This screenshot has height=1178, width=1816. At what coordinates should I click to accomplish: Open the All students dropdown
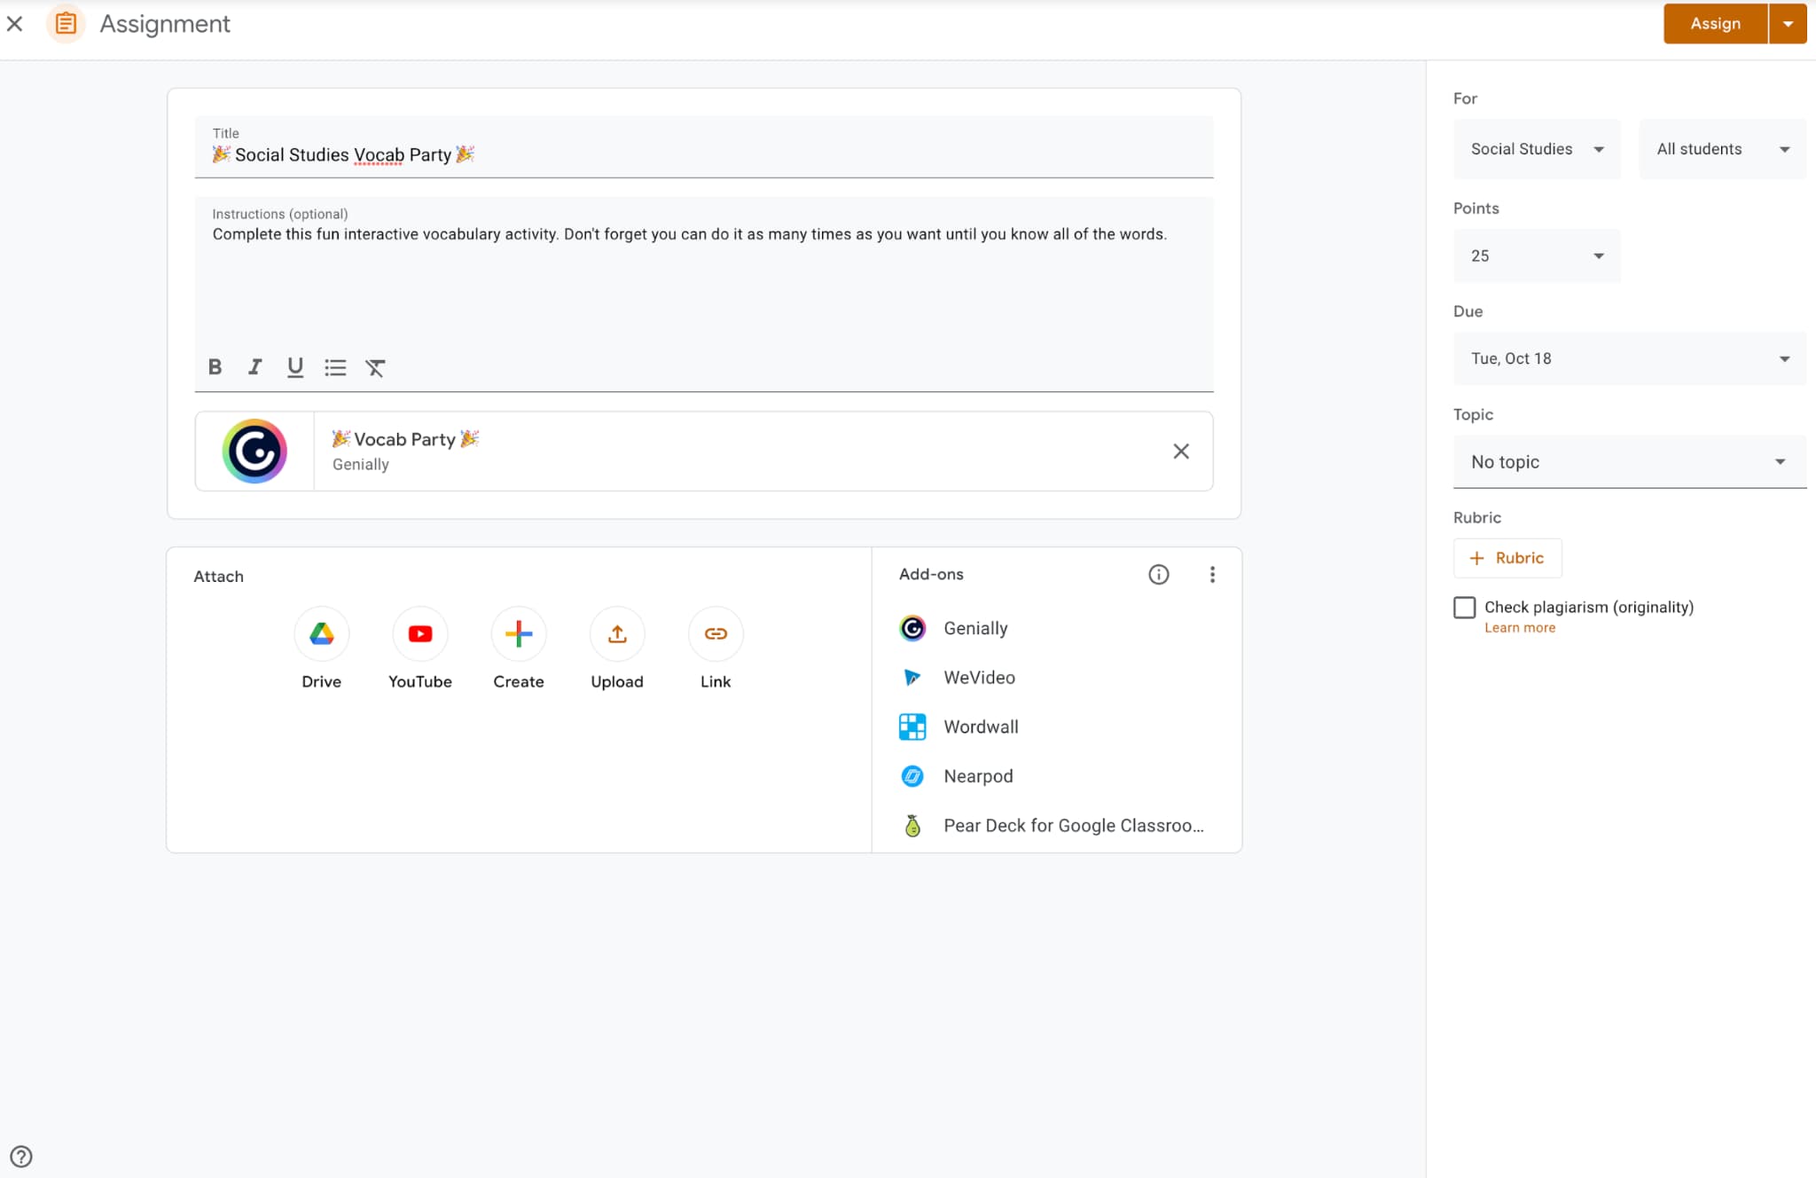1722,149
